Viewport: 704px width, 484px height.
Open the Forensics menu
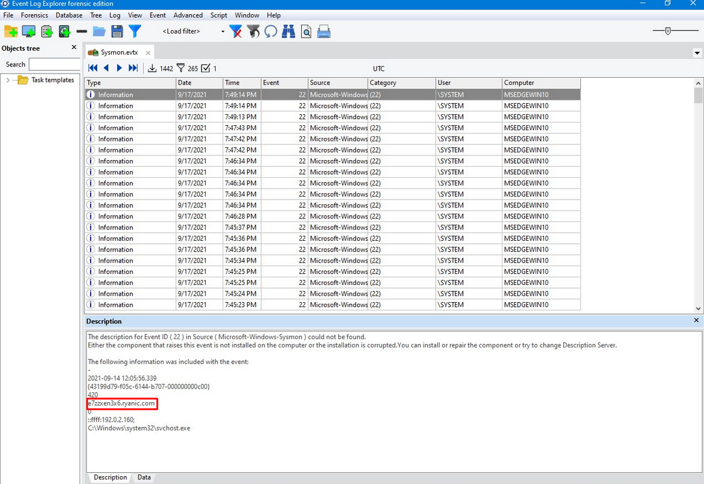click(34, 15)
